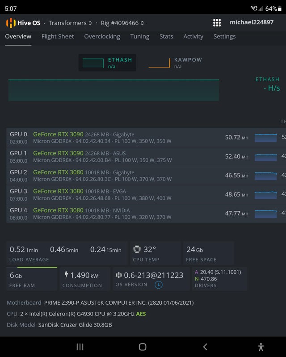Click the 50.72 MH hashrate value
The width and height of the screenshot is (286, 357).
(x=236, y=137)
